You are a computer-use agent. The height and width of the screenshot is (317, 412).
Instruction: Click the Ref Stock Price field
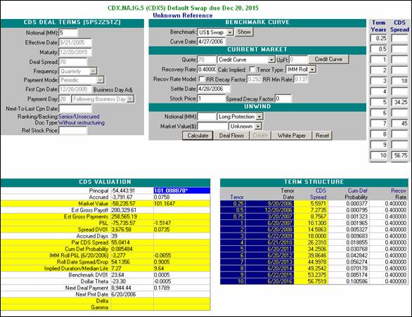pos(73,131)
